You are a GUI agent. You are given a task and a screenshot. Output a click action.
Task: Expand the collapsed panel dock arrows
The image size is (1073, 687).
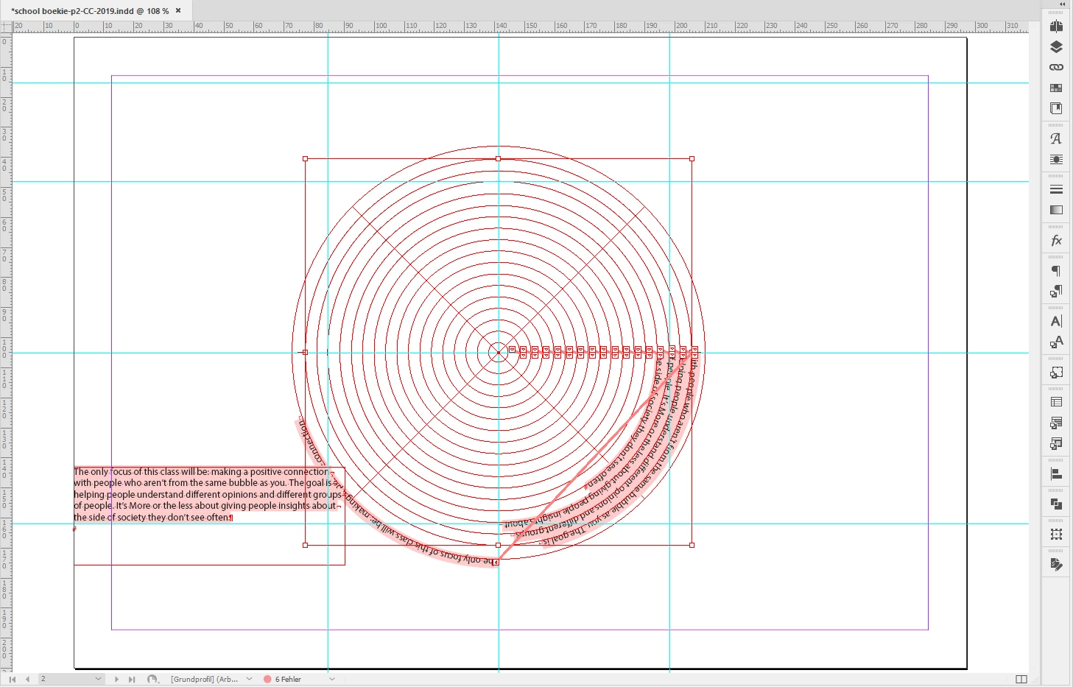pyautogui.click(x=1063, y=4)
